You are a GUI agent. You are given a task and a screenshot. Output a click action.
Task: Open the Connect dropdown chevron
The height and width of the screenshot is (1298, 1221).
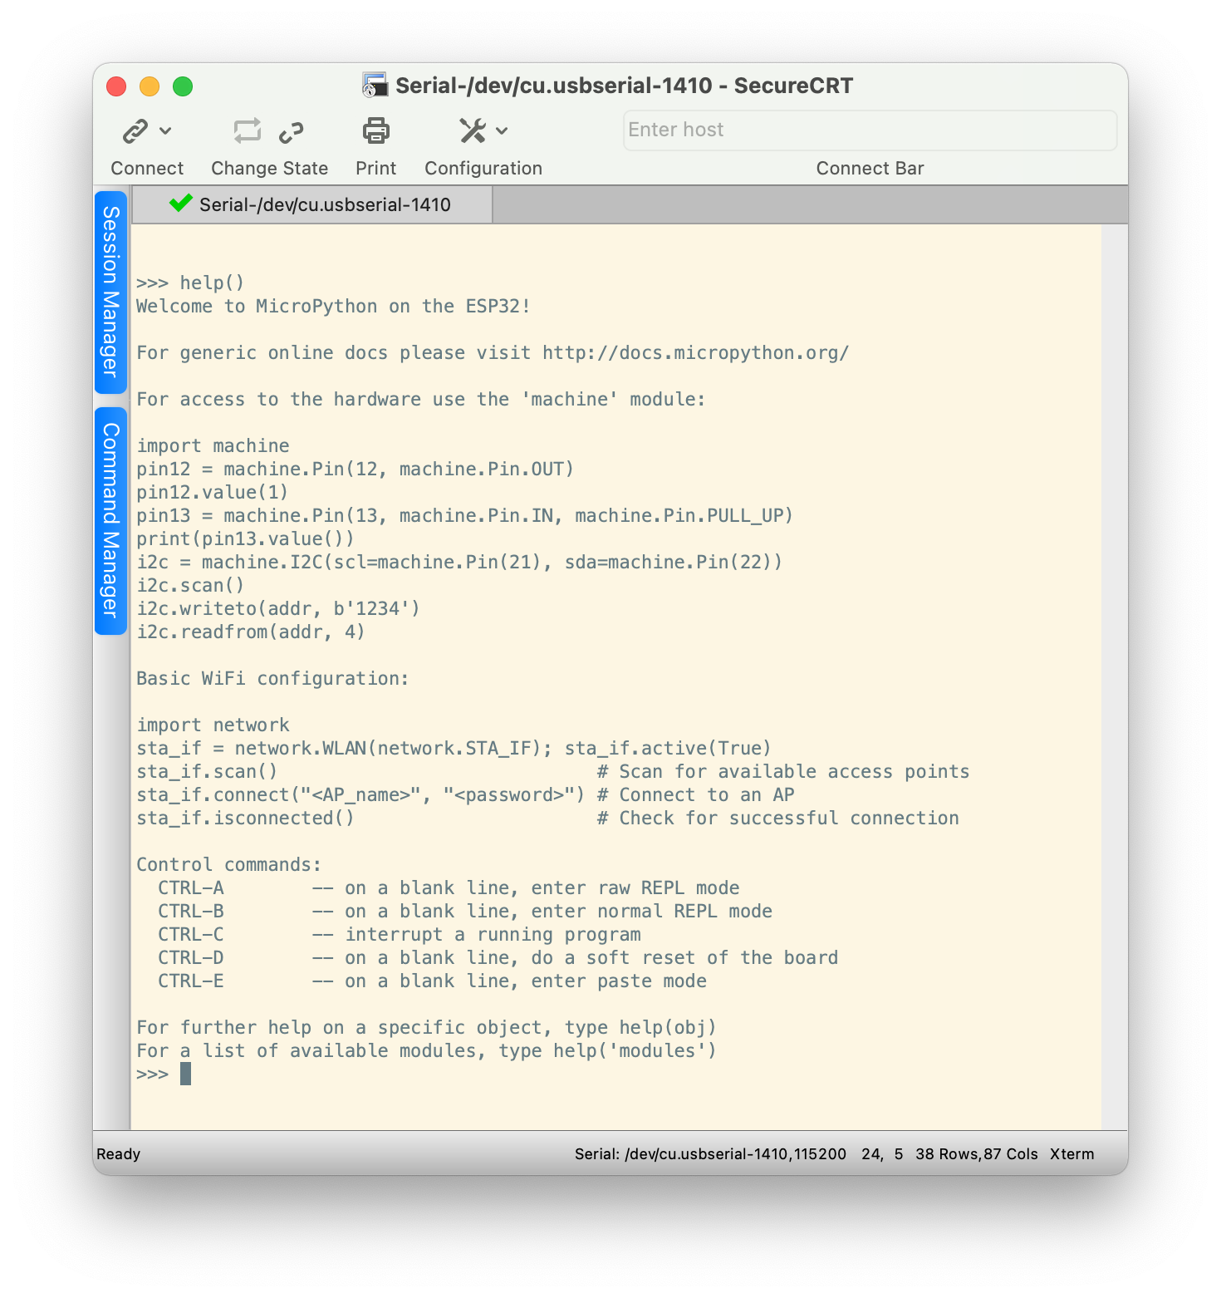click(x=165, y=131)
